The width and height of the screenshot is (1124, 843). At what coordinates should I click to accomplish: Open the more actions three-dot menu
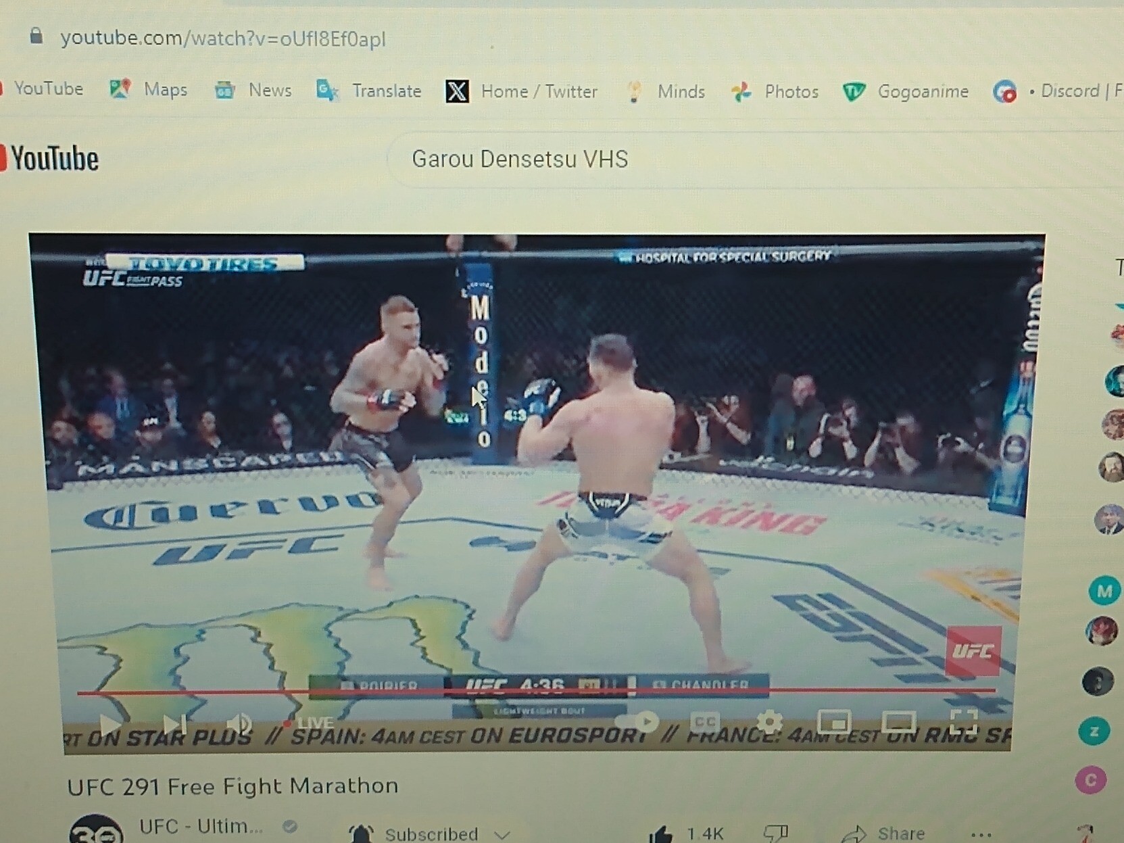click(x=981, y=834)
